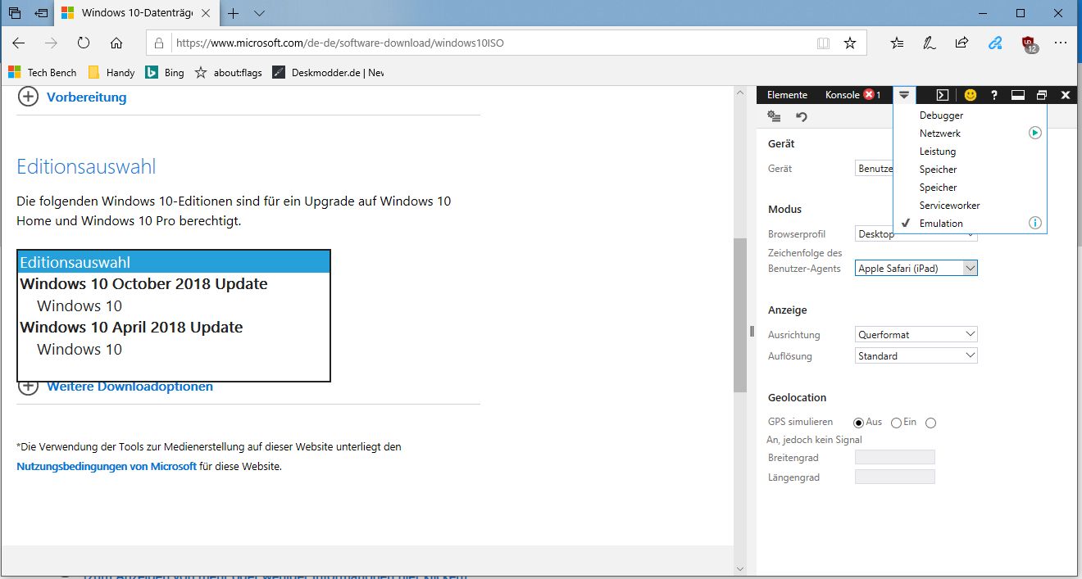This screenshot has width=1082, height=579.
Task: Click the Breitengrad input field
Action: pos(894,457)
